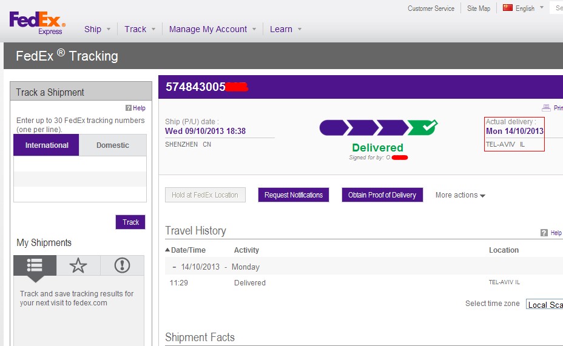Click the green Delivered checkmark status step
Viewport: 563px width, 346px height.
pyautogui.click(x=423, y=128)
